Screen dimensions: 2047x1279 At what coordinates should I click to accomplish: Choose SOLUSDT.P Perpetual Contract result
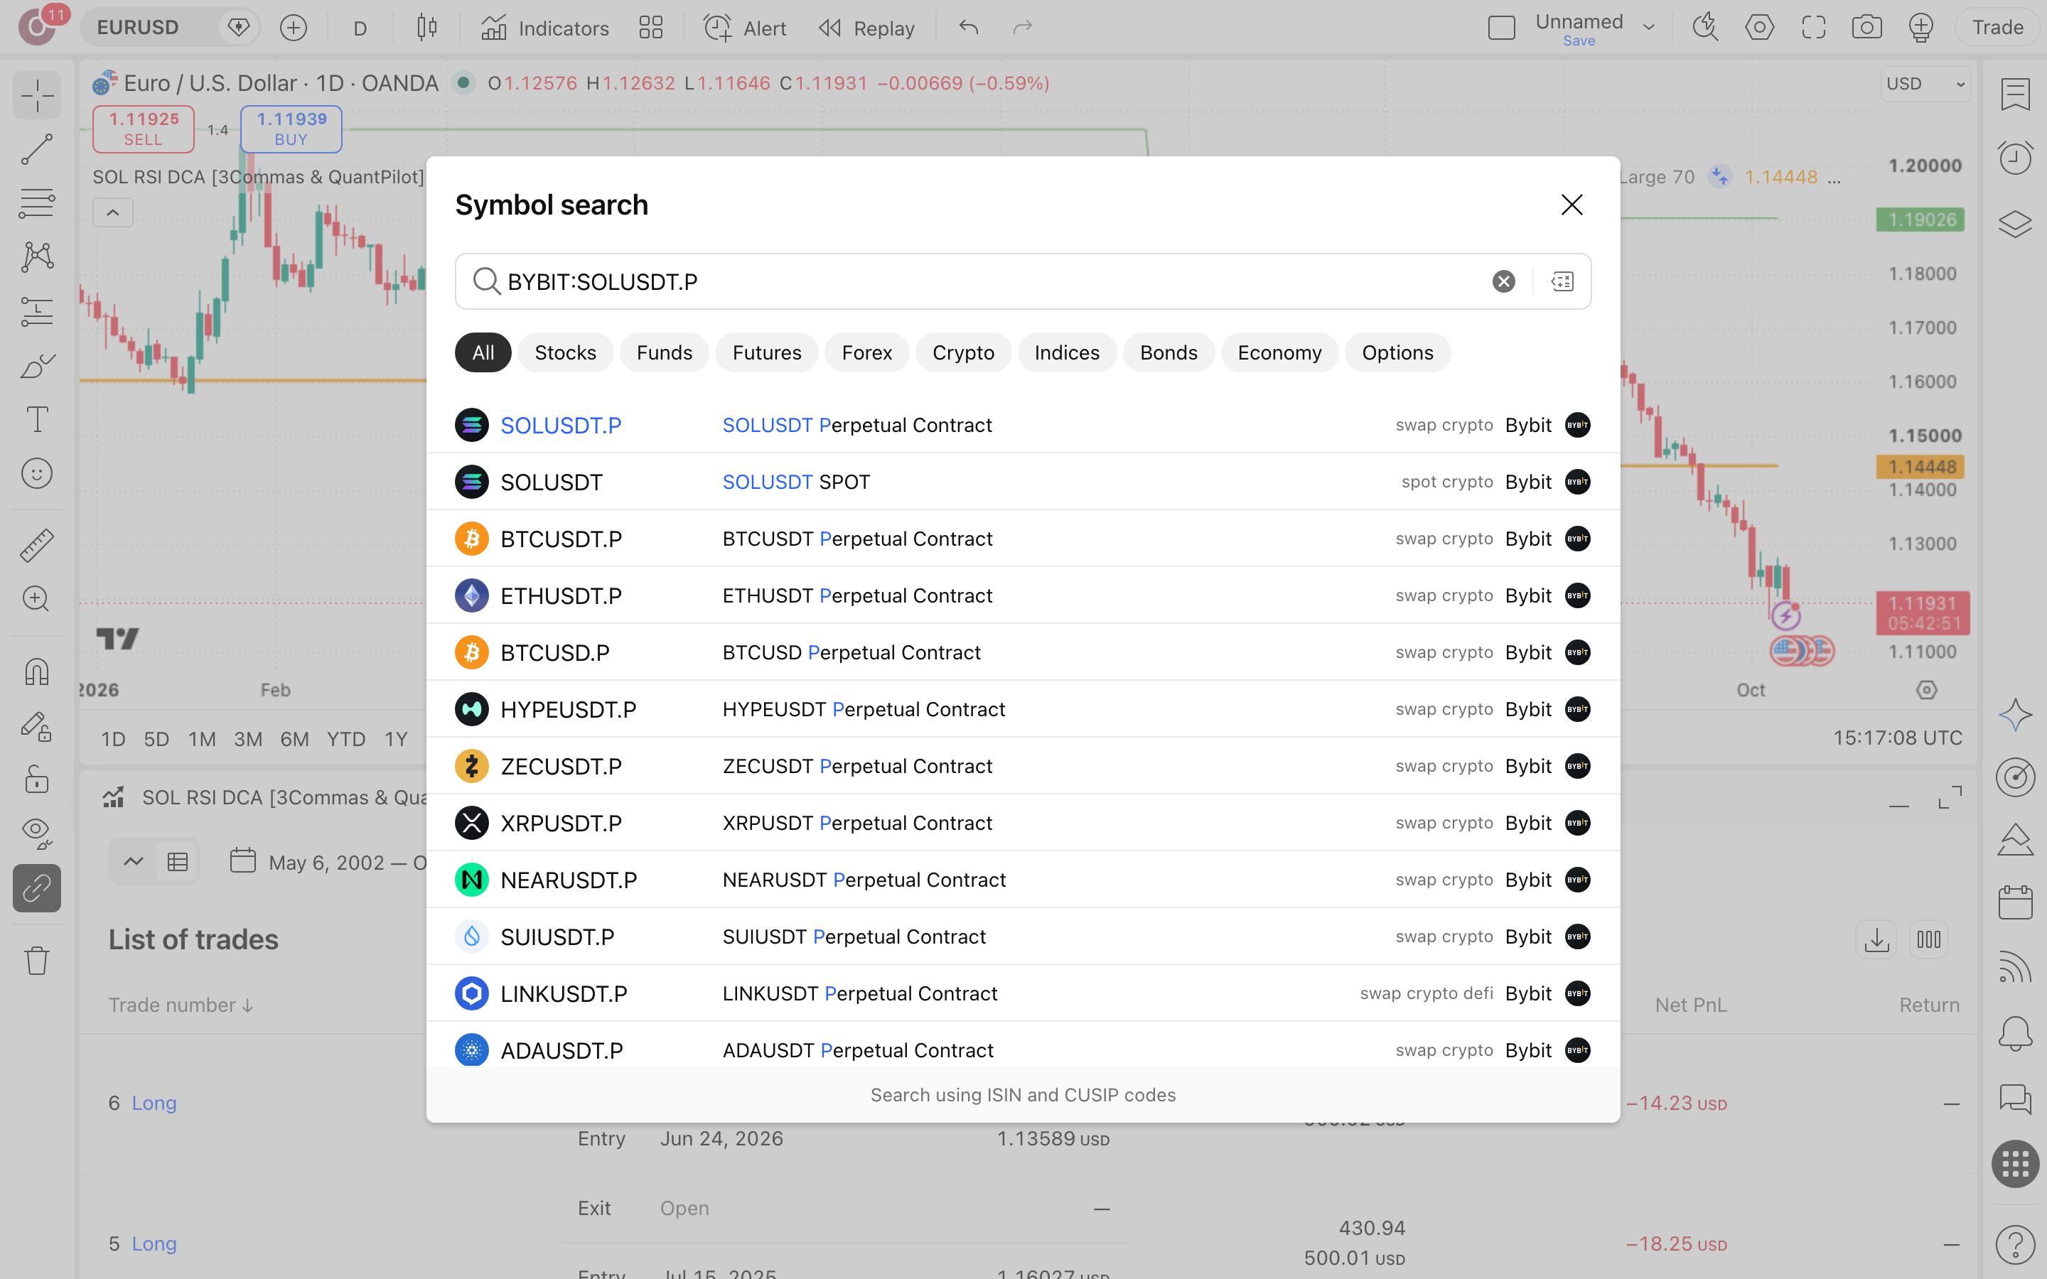[1023, 425]
